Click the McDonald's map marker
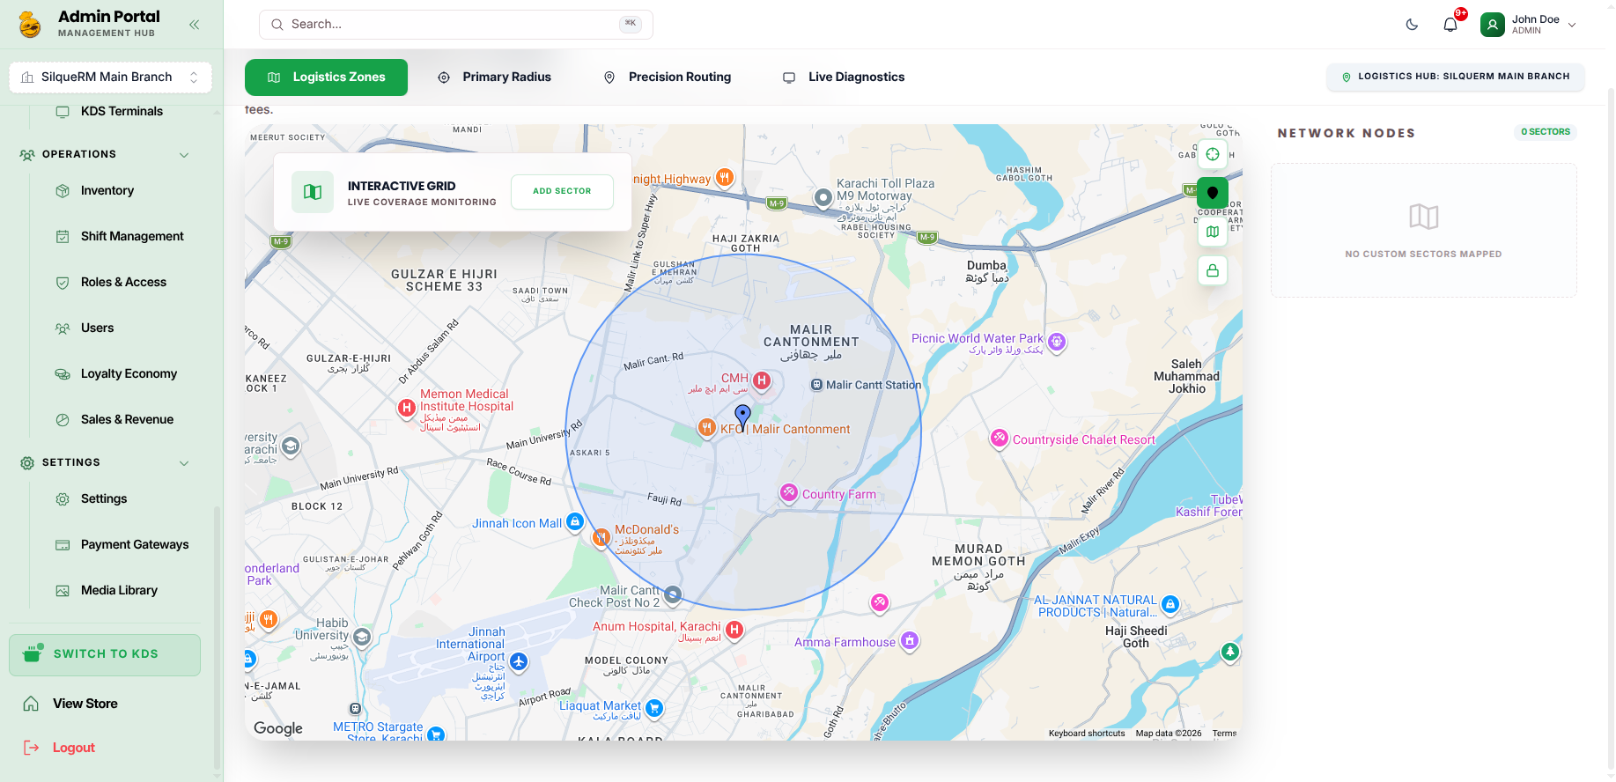This screenshot has height=782, width=1616. tap(601, 536)
